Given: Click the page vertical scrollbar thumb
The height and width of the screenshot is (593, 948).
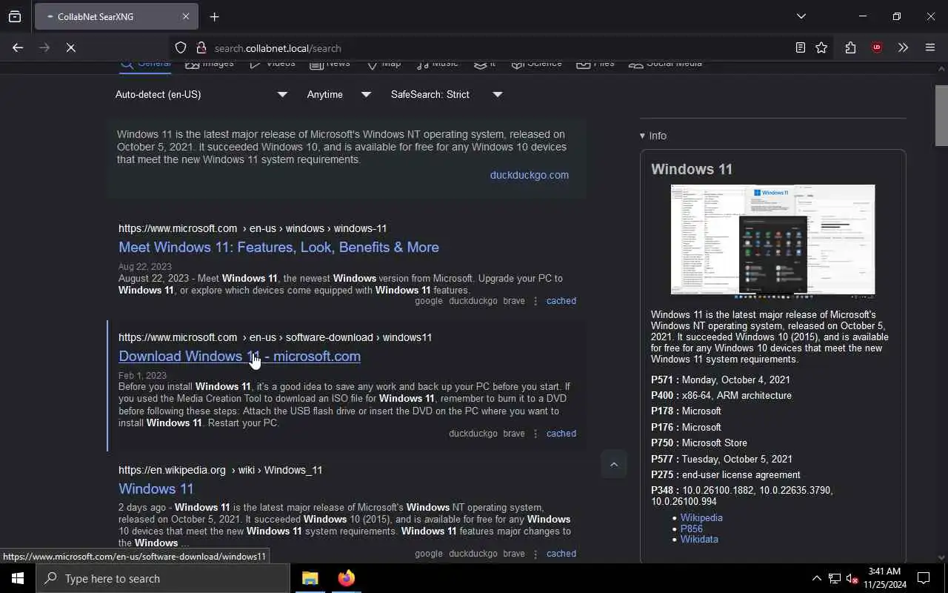Looking at the screenshot, I should (x=941, y=115).
